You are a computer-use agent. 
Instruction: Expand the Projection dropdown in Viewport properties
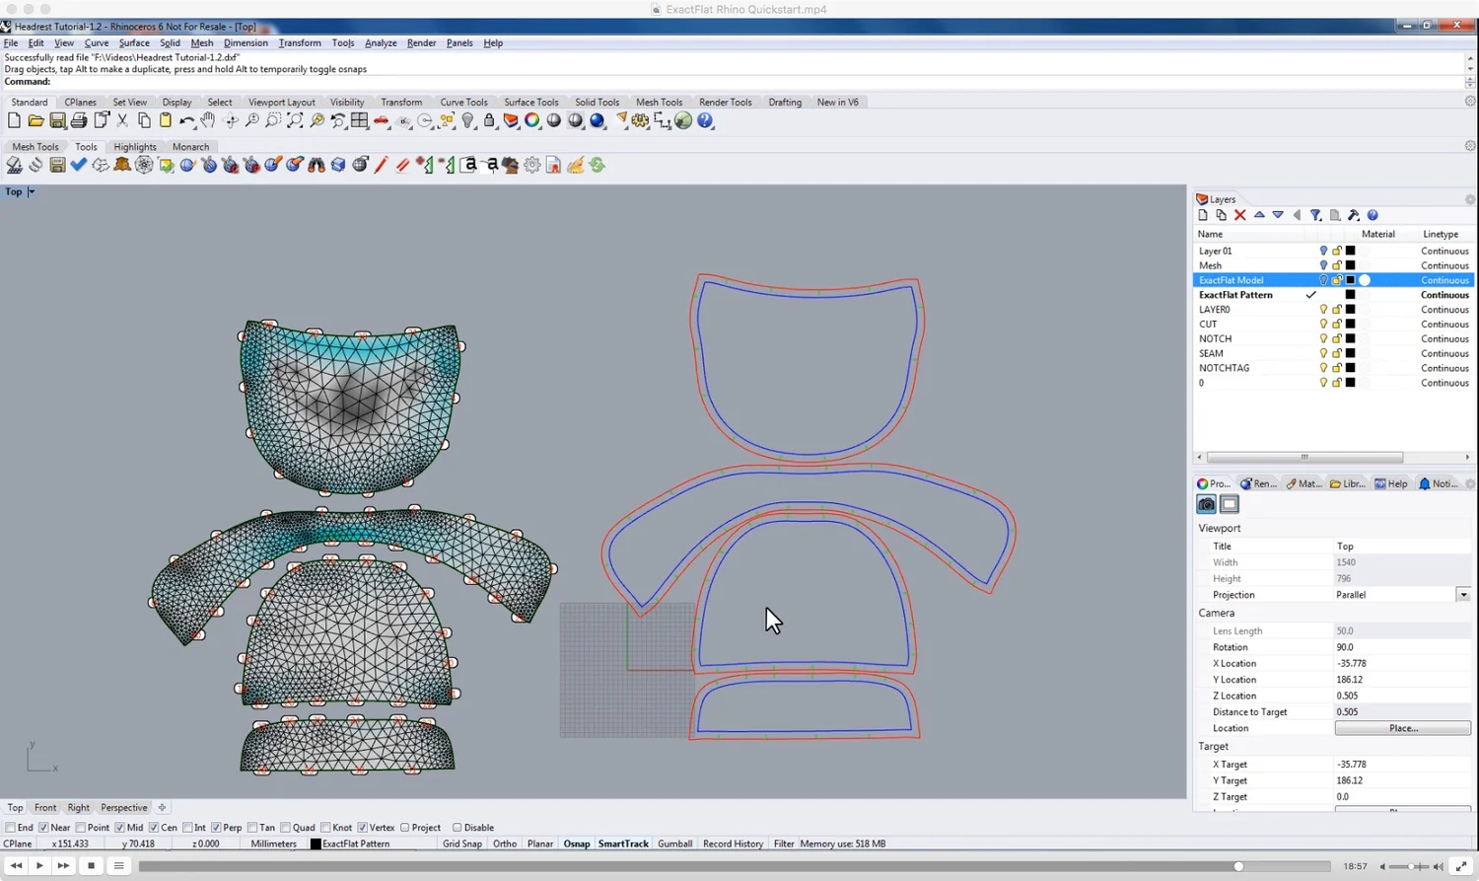coord(1463,594)
